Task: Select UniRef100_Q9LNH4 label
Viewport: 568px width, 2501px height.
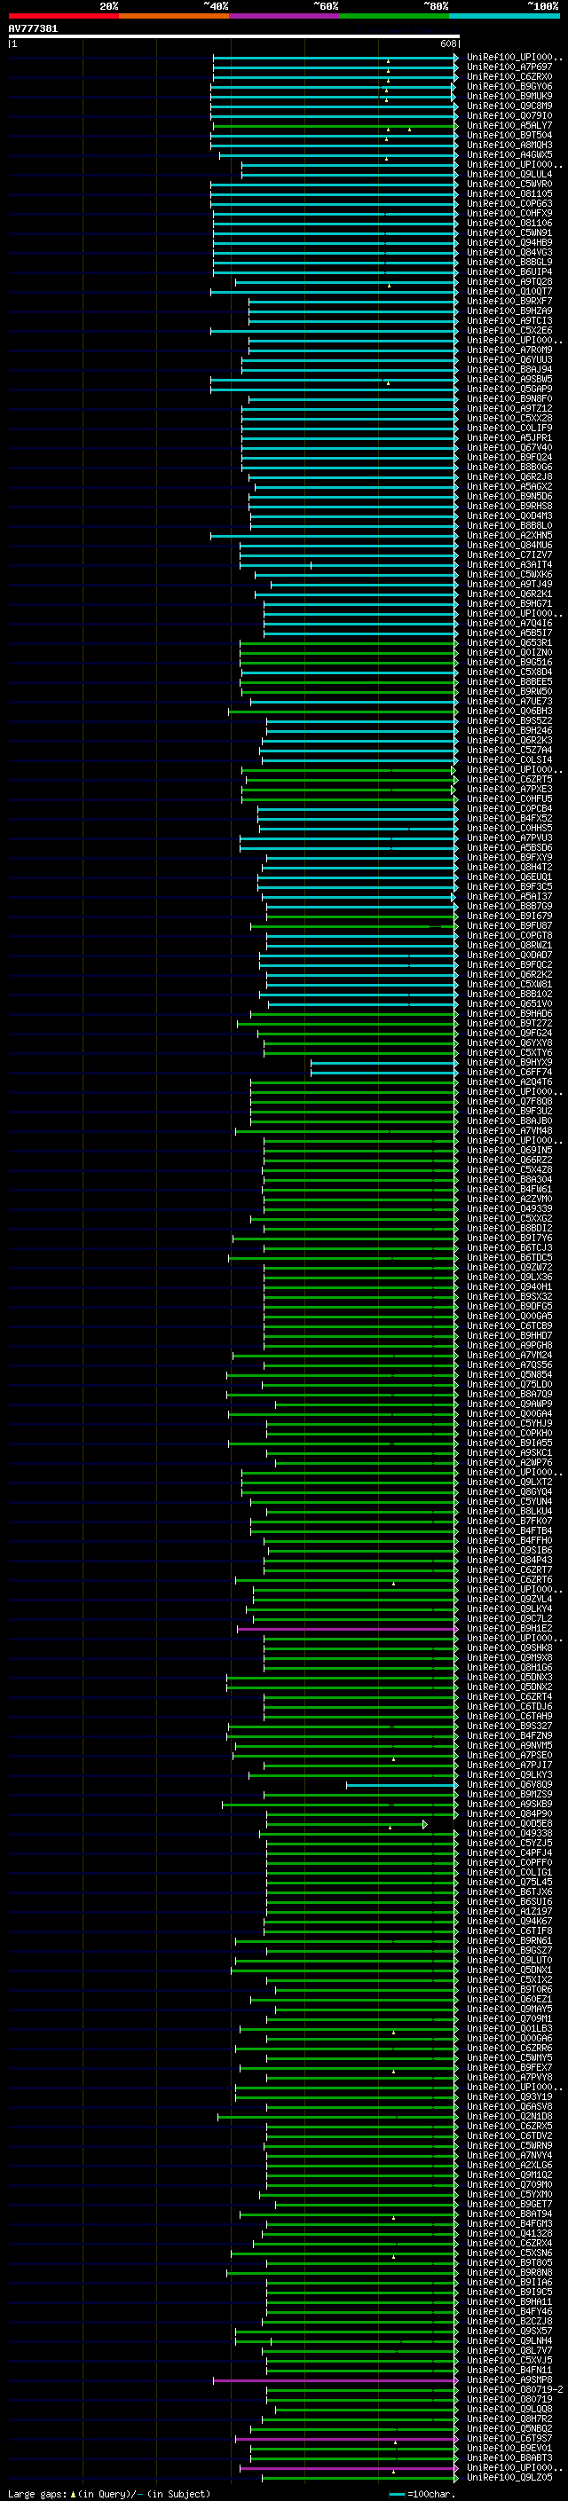Action: tap(509, 2340)
